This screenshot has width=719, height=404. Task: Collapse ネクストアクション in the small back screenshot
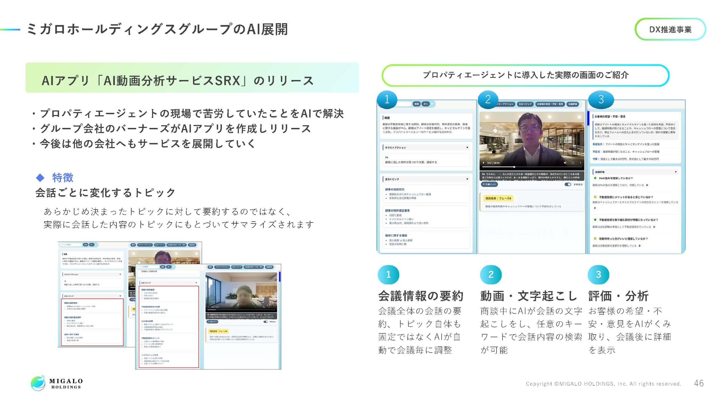pyautogui.click(x=120, y=274)
